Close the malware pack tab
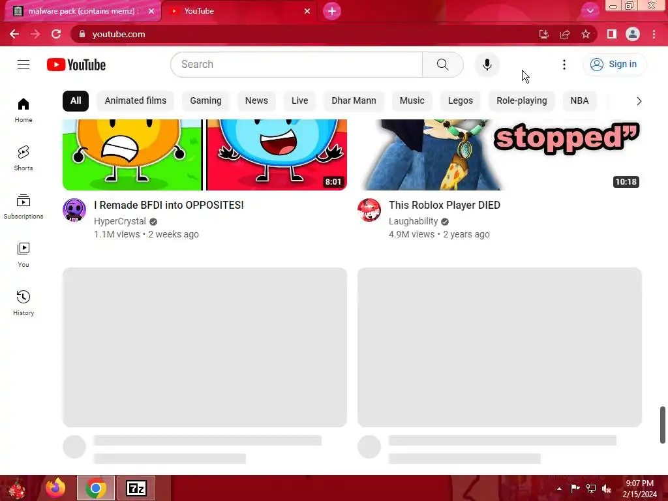This screenshot has height=501, width=668. click(x=151, y=11)
